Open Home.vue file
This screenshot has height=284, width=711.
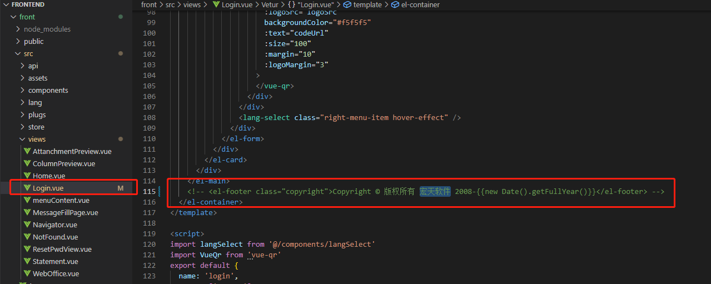[x=49, y=176]
